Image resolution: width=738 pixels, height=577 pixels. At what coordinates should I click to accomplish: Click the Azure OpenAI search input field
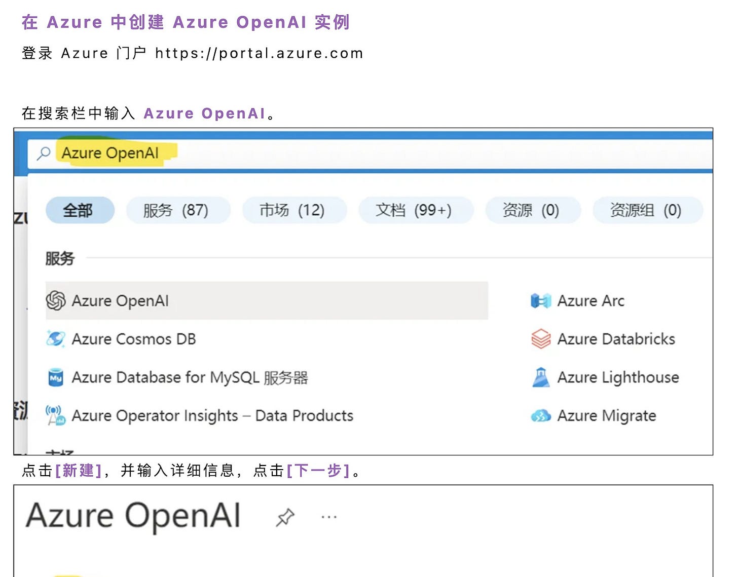[371, 155]
